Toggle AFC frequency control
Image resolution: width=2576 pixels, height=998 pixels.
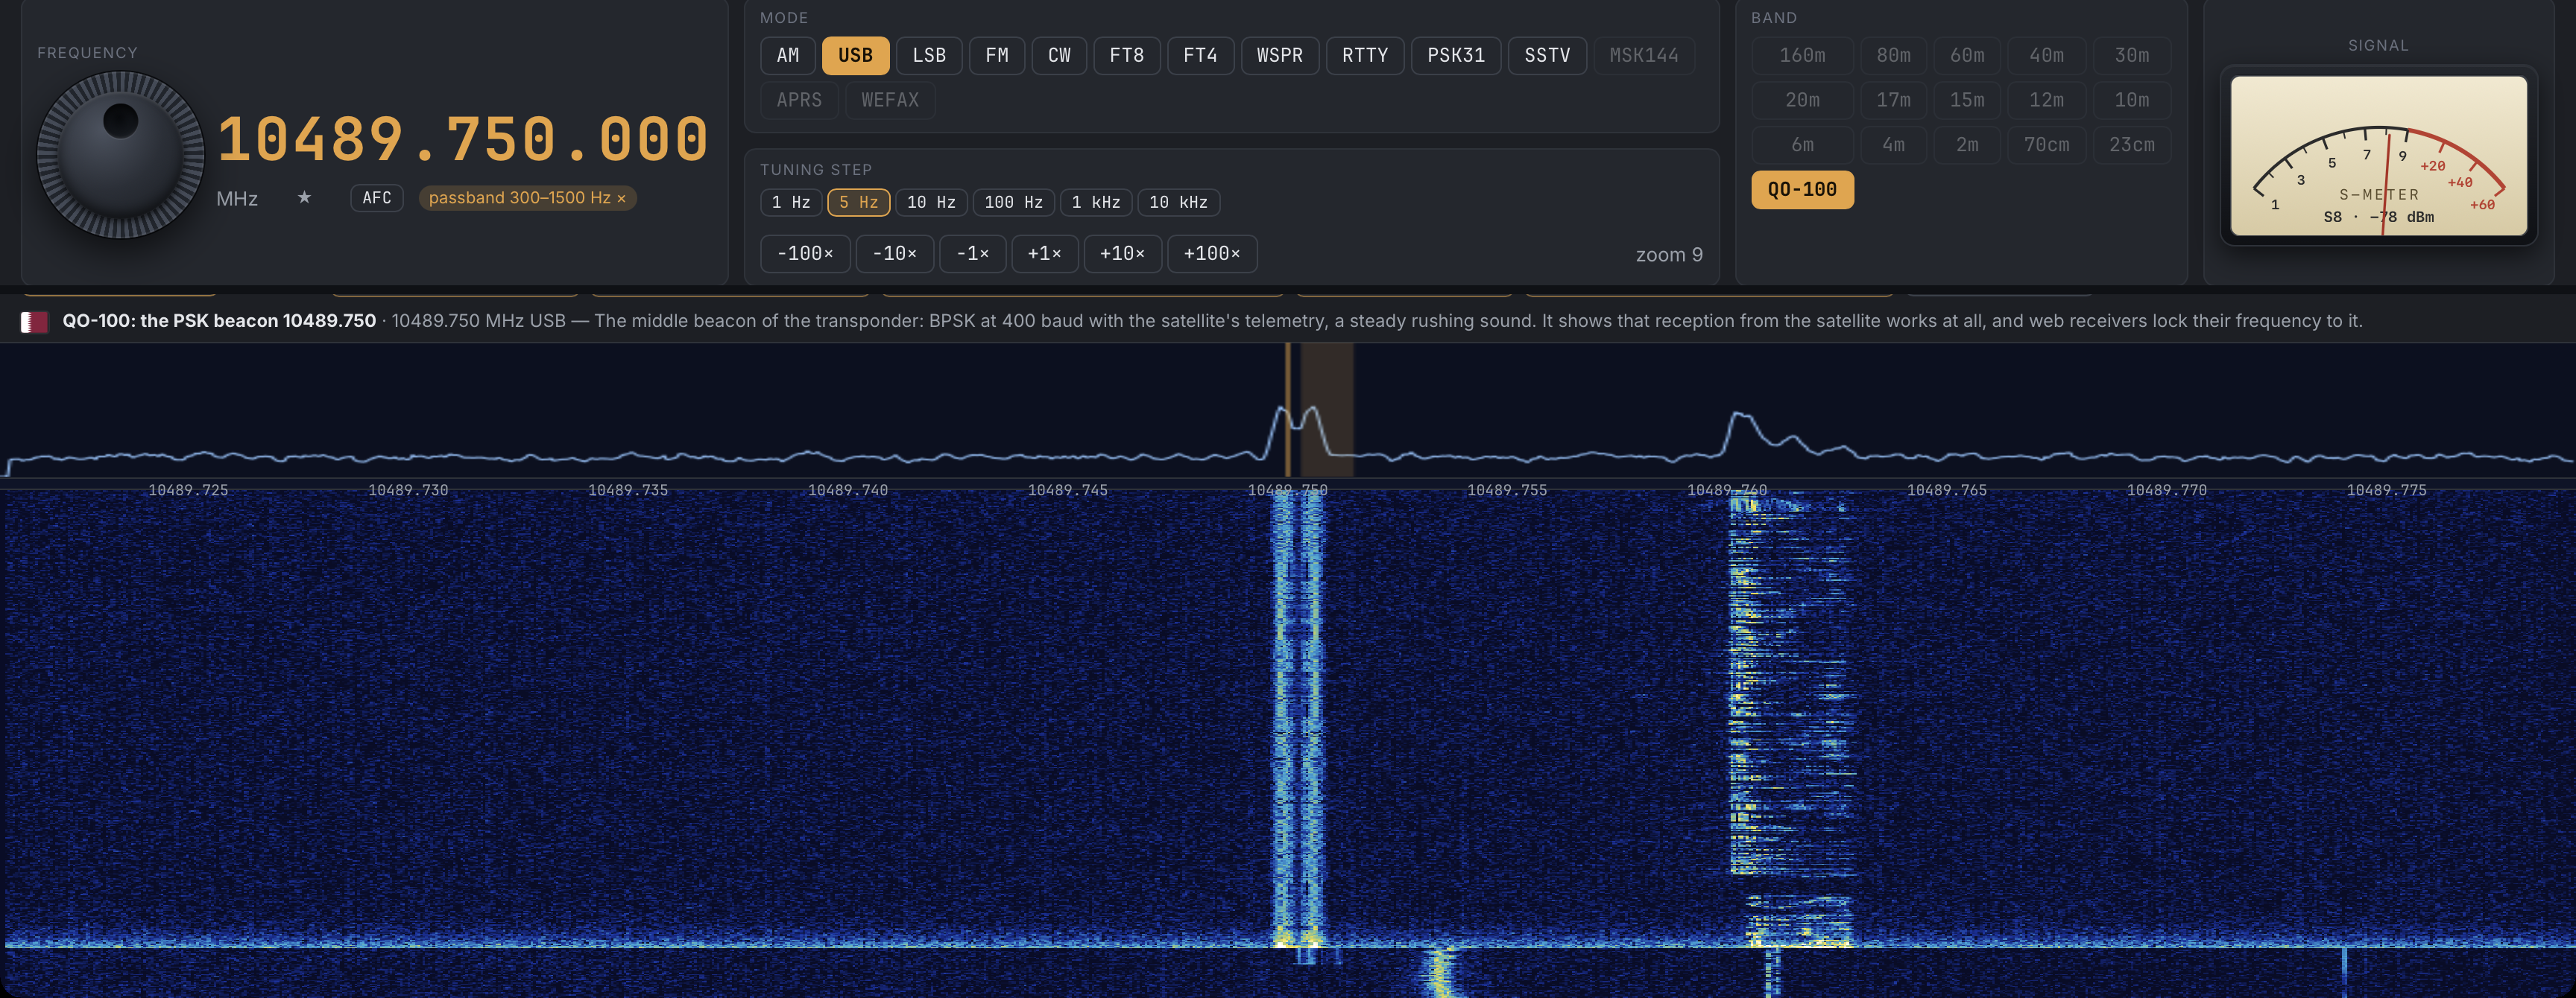[377, 198]
